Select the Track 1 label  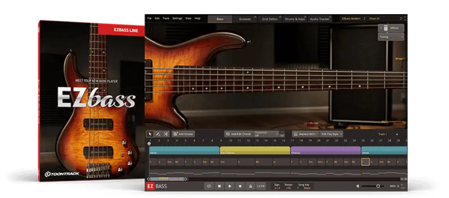pyautogui.click(x=382, y=134)
